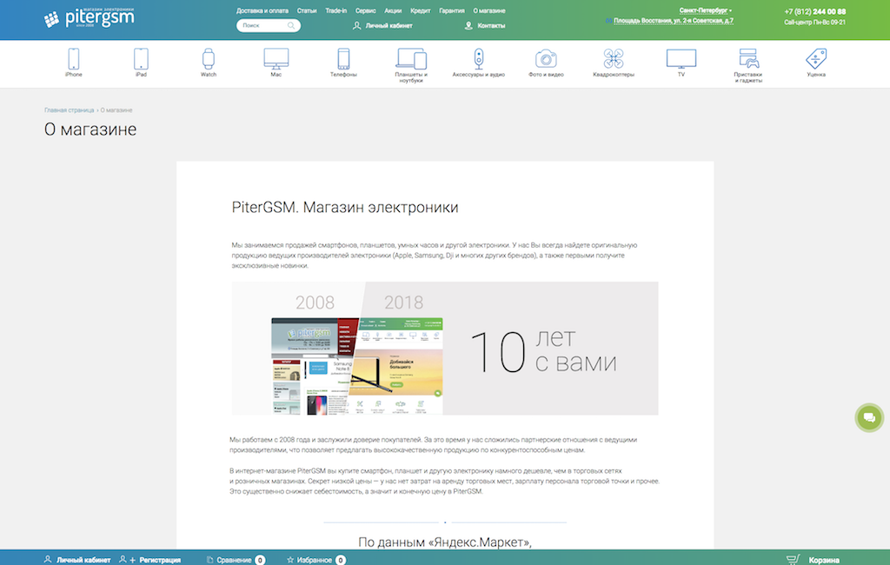
Task: Open Сравнение in the bottom bar
Action: coord(236,560)
